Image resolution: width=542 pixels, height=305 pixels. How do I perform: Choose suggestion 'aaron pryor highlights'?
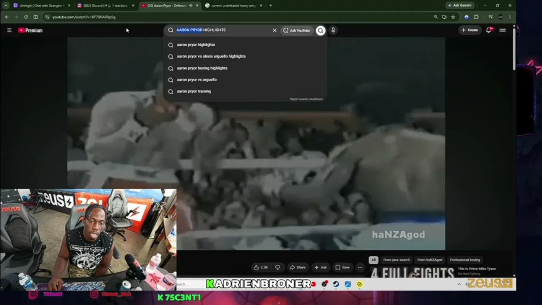click(x=245, y=44)
